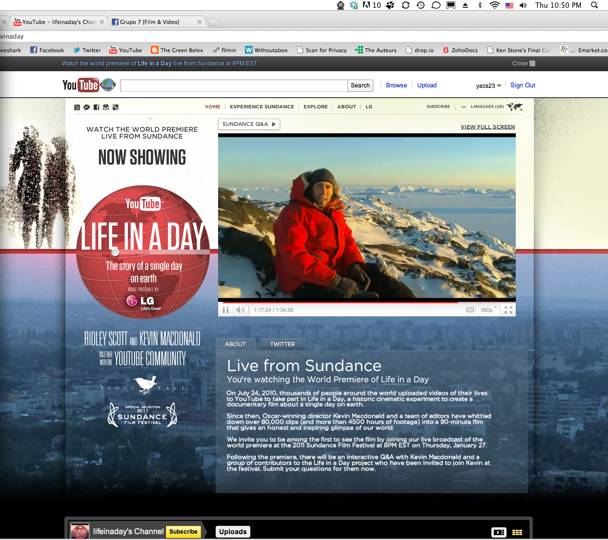Open the YouTube bookmark
Screen dimensions: 608x540
(x=126, y=50)
